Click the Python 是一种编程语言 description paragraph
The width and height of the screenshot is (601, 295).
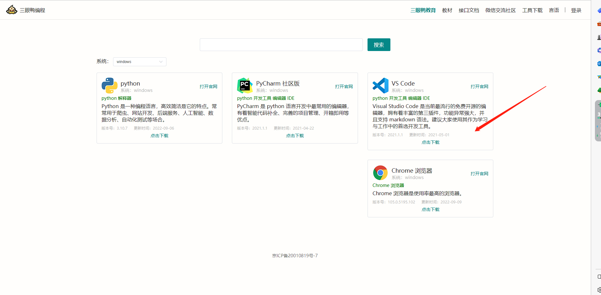tap(159, 113)
